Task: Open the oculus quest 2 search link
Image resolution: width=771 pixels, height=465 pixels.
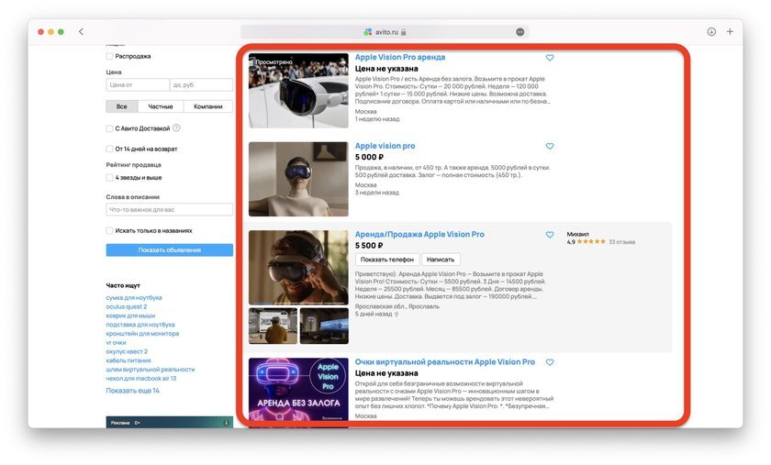Action: coord(127,306)
